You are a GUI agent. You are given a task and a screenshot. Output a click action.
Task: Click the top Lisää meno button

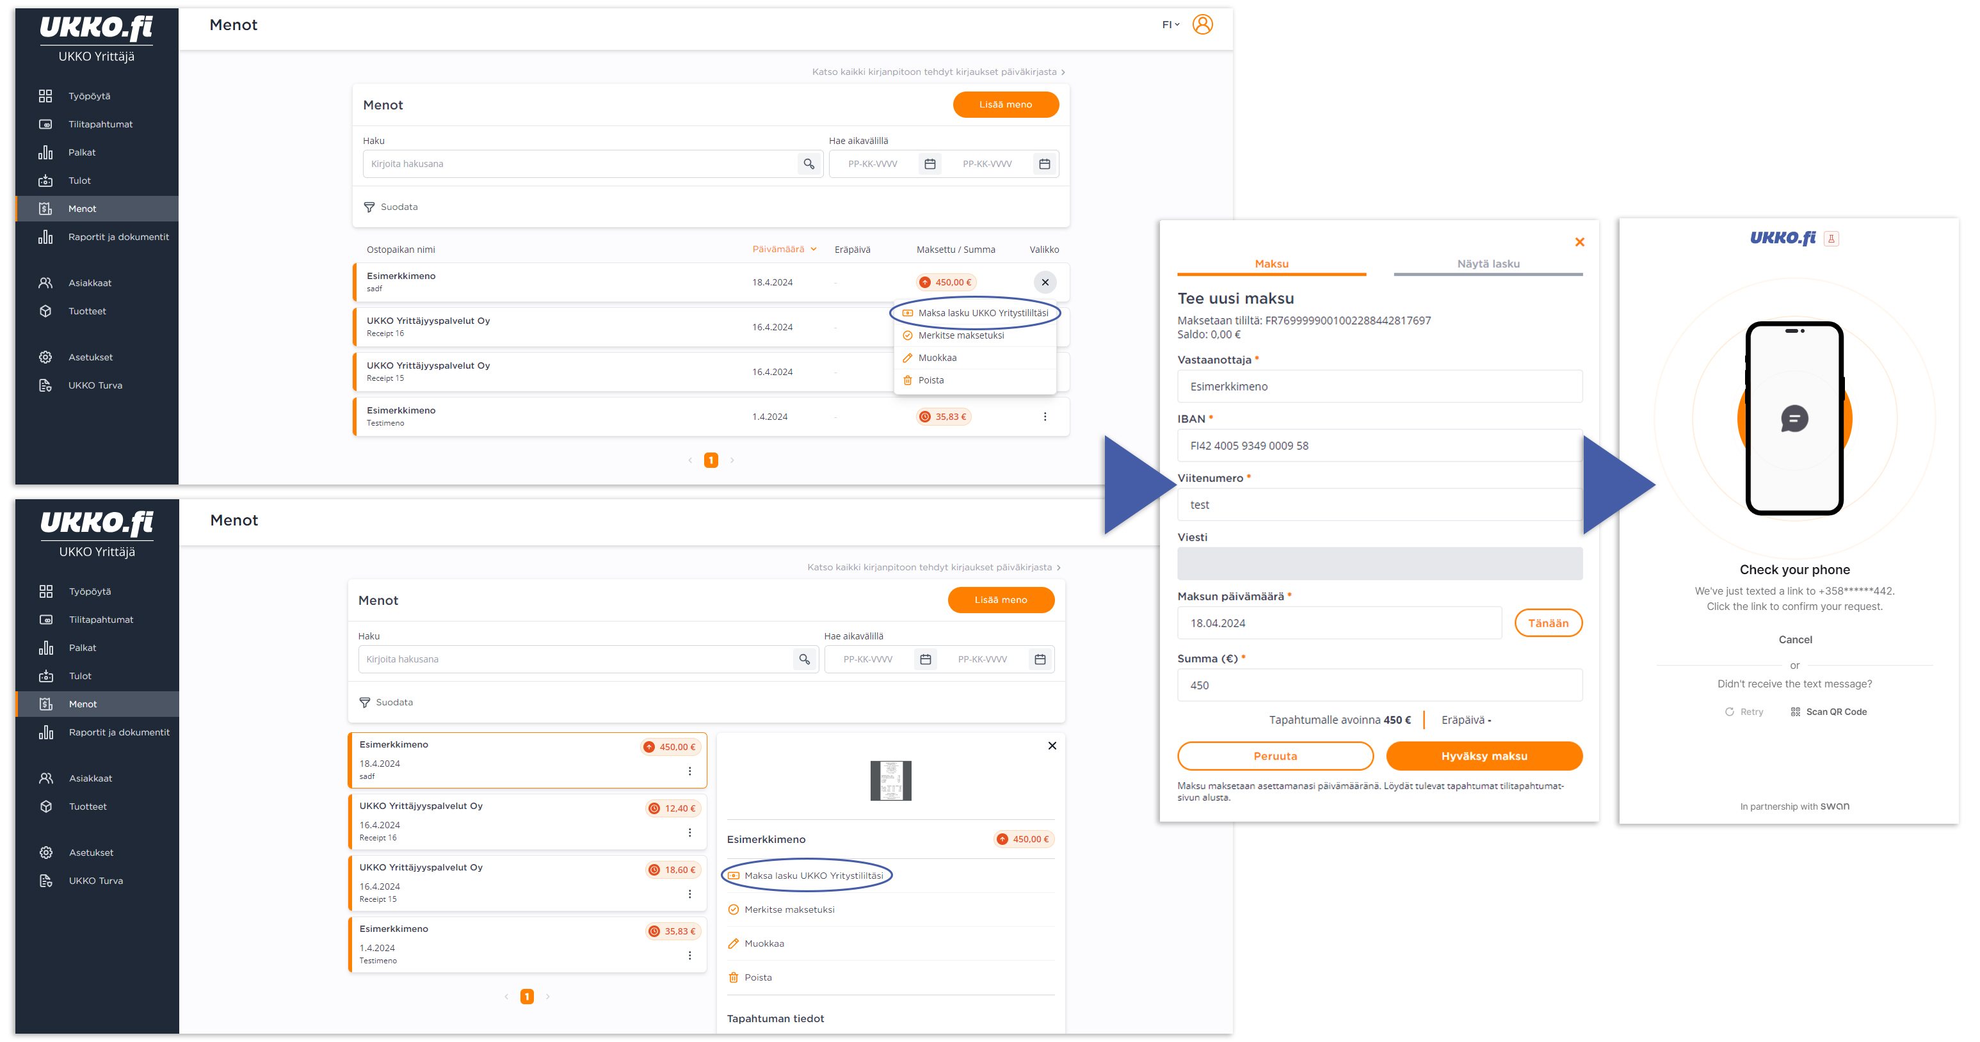(x=1006, y=104)
